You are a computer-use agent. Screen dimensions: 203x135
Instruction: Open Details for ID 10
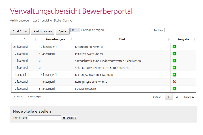click(22, 82)
